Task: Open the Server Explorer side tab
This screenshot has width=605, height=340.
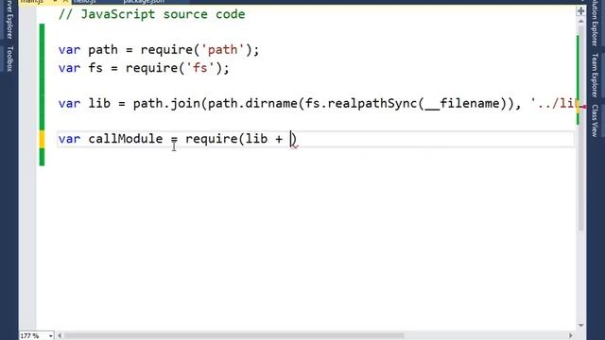Action: [x=9, y=19]
